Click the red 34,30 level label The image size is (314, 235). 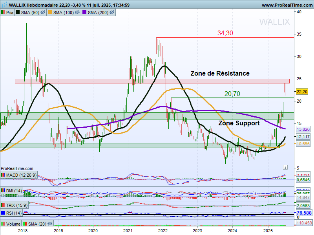(x=225, y=33)
